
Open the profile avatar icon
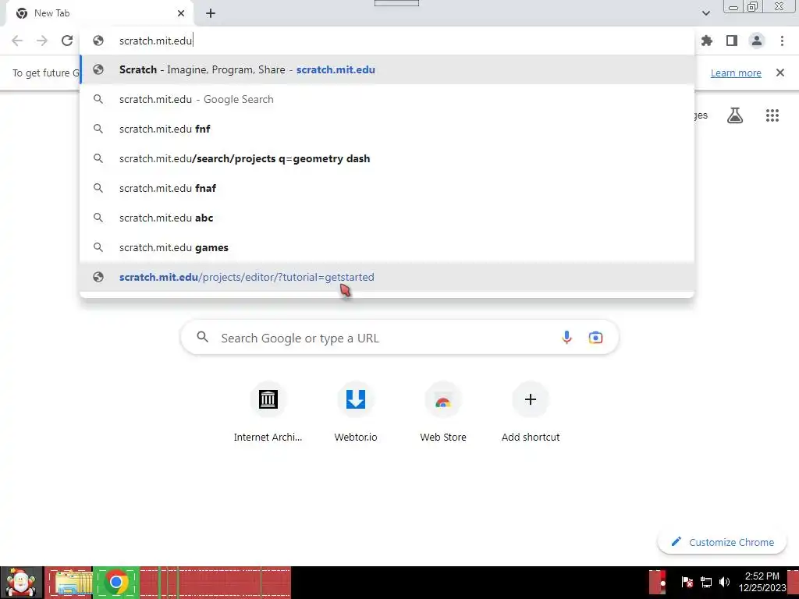(757, 41)
